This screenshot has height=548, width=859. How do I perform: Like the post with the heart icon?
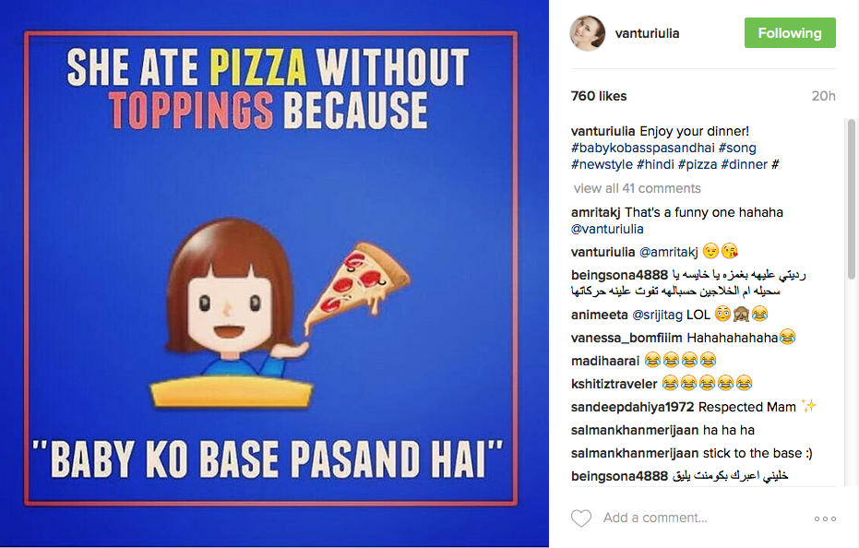coord(581,518)
